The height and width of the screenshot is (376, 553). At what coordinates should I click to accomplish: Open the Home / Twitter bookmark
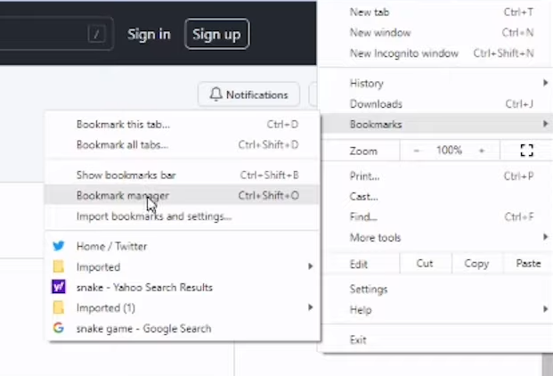183,246
